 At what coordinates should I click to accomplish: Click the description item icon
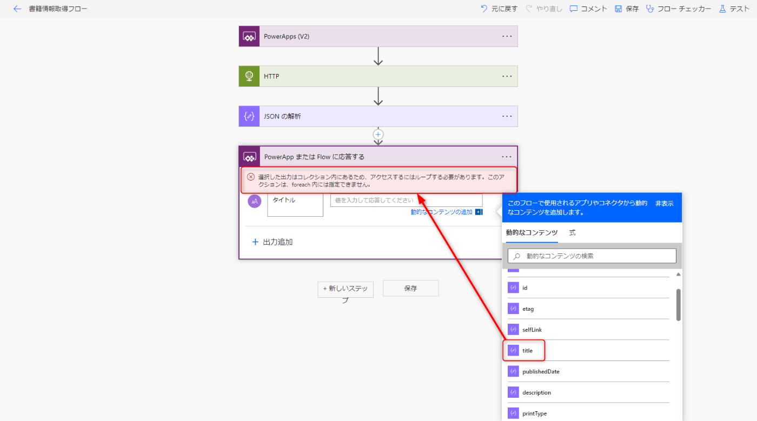point(513,392)
